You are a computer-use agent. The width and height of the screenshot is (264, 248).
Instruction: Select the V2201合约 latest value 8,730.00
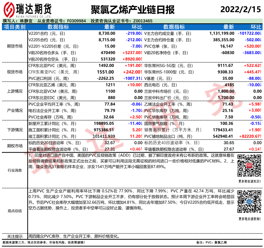point(107,33)
